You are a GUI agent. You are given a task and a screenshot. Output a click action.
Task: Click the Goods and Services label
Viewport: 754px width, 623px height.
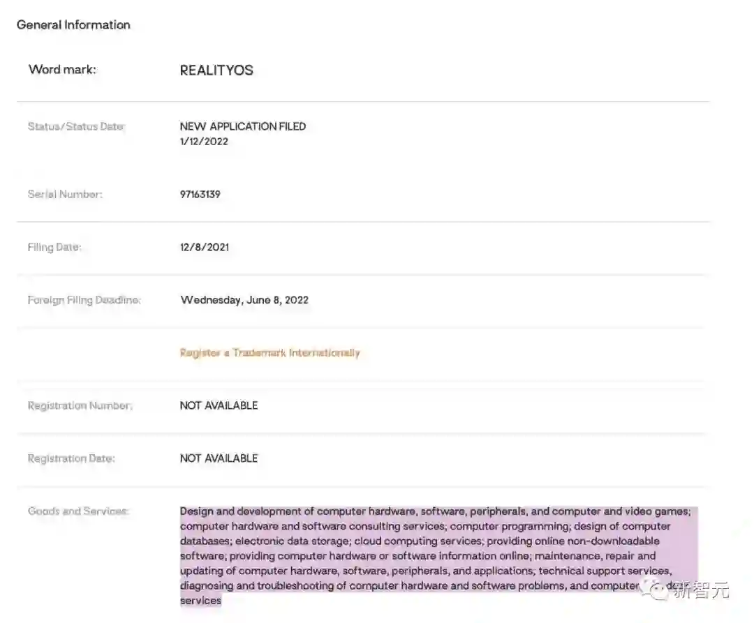click(x=78, y=511)
